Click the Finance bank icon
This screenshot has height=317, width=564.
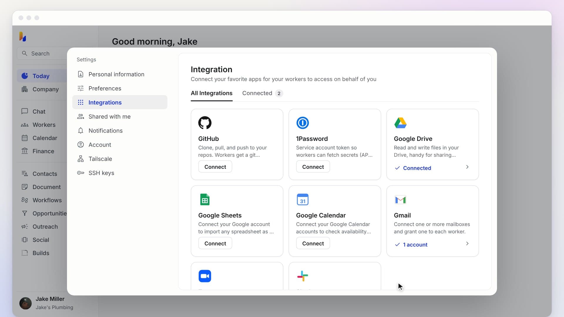pos(25,151)
